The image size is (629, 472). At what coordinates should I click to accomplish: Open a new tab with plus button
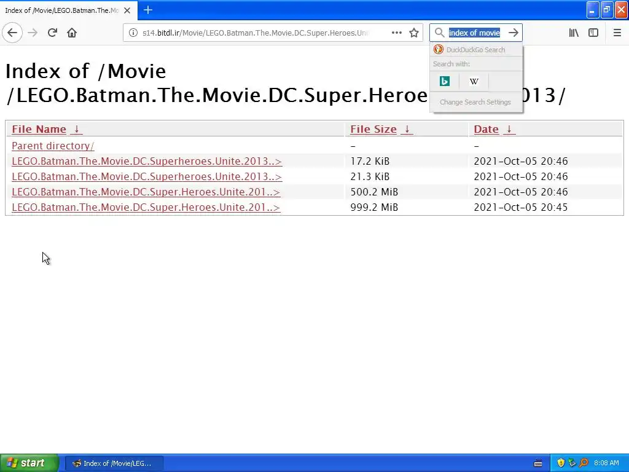click(148, 10)
